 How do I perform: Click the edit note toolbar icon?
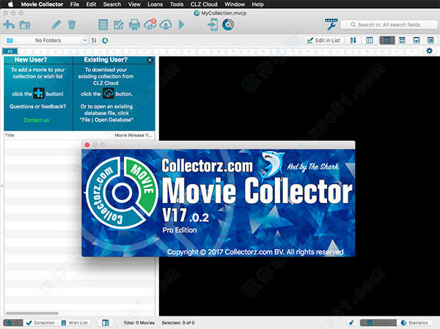tap(119, 25)
